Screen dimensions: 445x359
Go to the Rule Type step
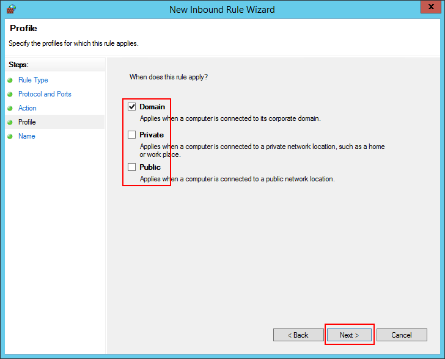pyautogui.click(x=33, y=80)
